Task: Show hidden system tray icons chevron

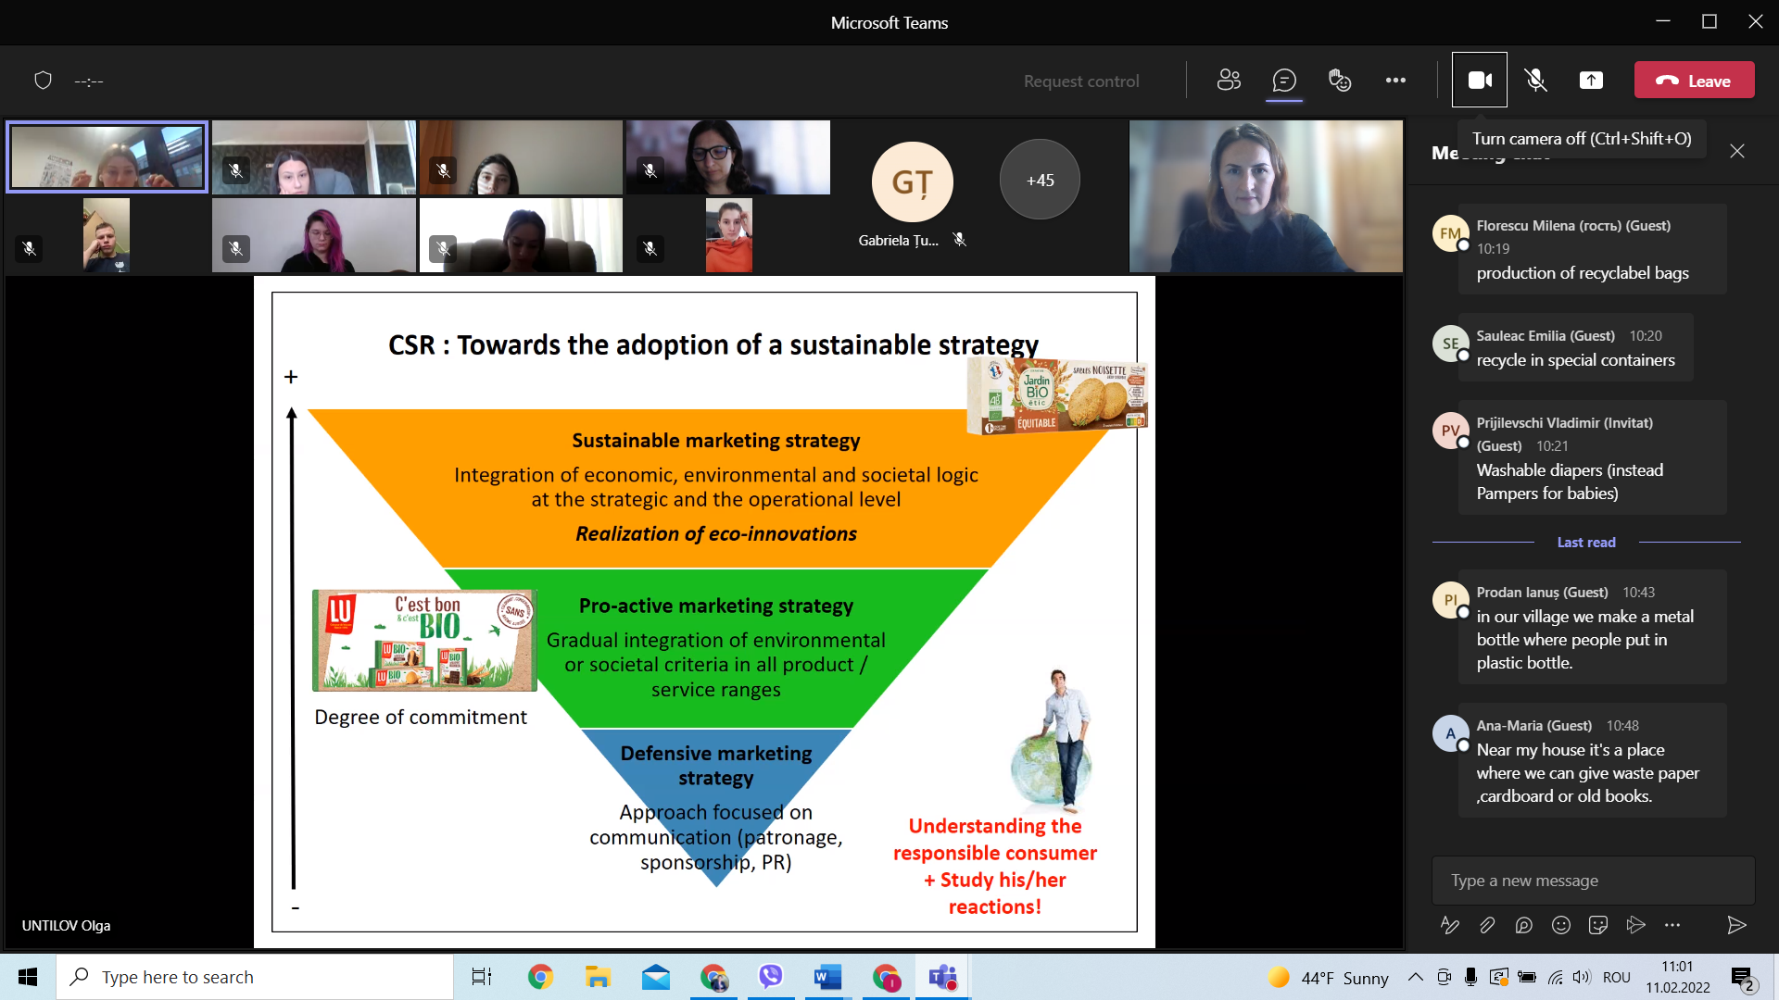Action: pos(1416,977)
